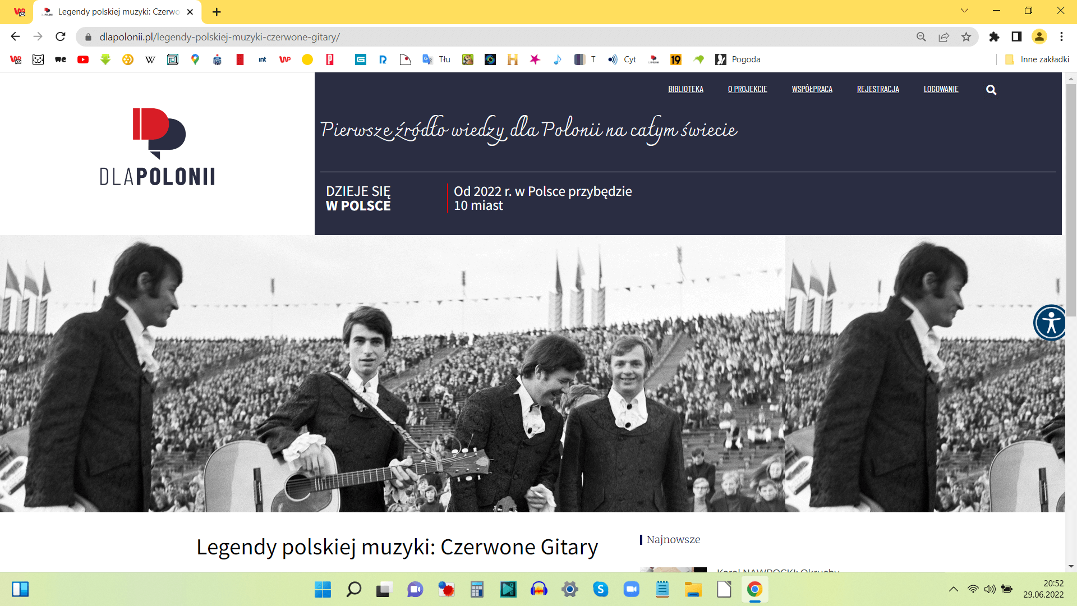This screenshot has height=606, width=1077.
Task: Open the accessibility widget icon
Action: coord(1050,323)
